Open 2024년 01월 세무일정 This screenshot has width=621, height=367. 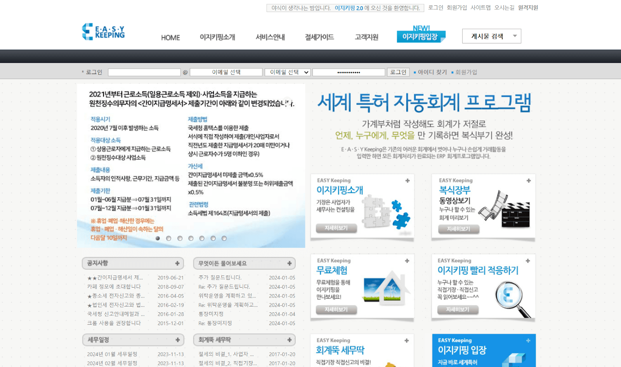pyautogui.click(x=112, y=354)
